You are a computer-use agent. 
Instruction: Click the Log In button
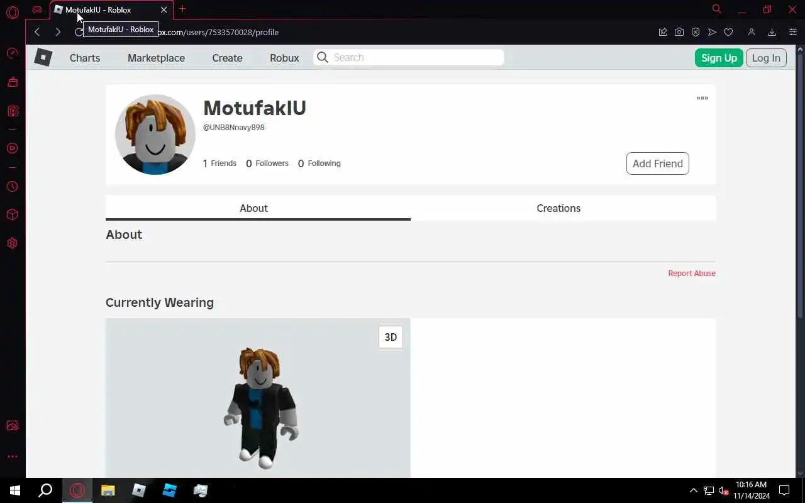click(766, 58)
